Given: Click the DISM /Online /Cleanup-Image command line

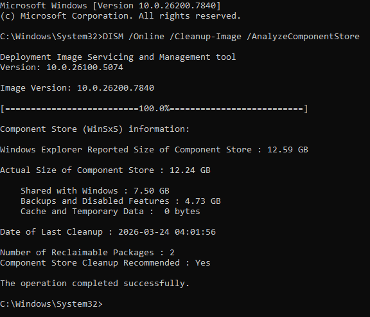Looking at the screenshot, I should pyautogui.click(x=180, y=37).
